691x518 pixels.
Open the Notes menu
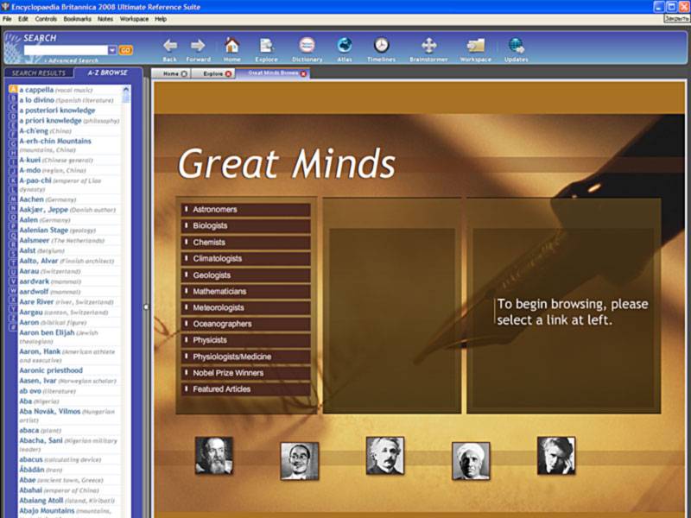[x=105, y=19]
